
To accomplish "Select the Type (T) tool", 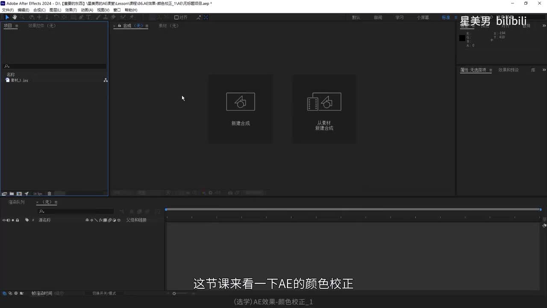I will point(88,17).
